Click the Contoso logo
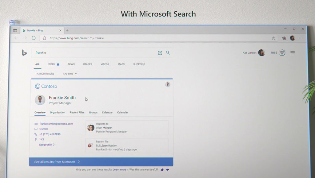 [46, 86]
